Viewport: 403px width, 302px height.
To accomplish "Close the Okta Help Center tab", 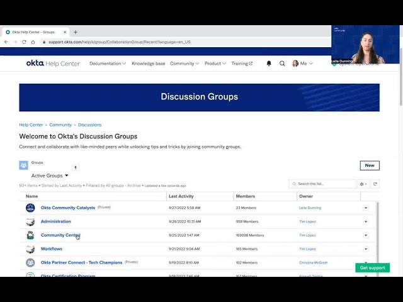I will point(65,32).
